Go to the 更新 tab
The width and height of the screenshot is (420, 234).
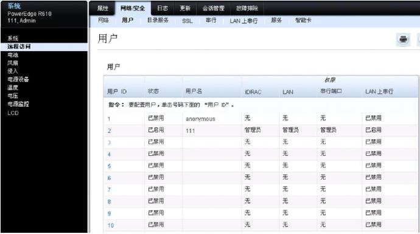click(x=185, y=8)
